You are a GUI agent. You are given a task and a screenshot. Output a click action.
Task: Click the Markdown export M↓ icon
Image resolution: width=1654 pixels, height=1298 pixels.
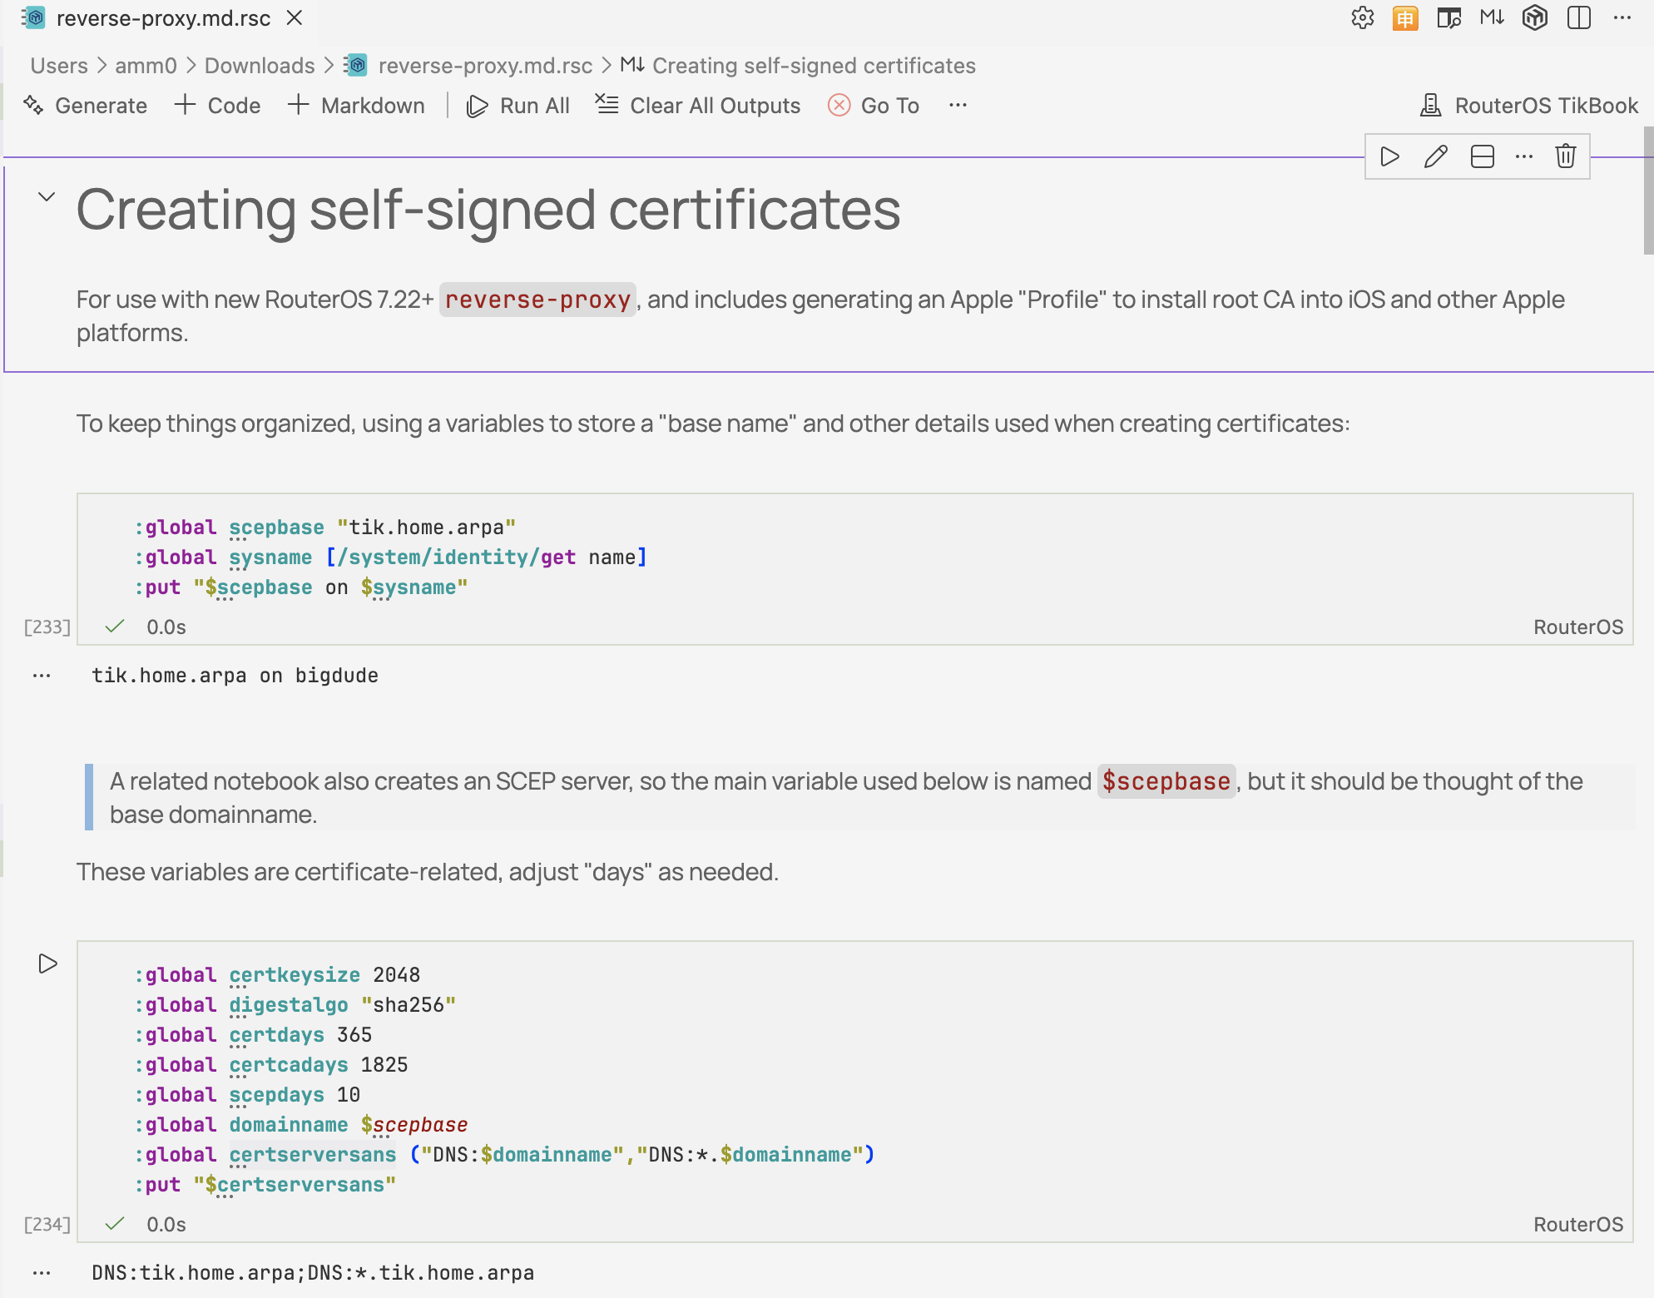[1491, 17]
